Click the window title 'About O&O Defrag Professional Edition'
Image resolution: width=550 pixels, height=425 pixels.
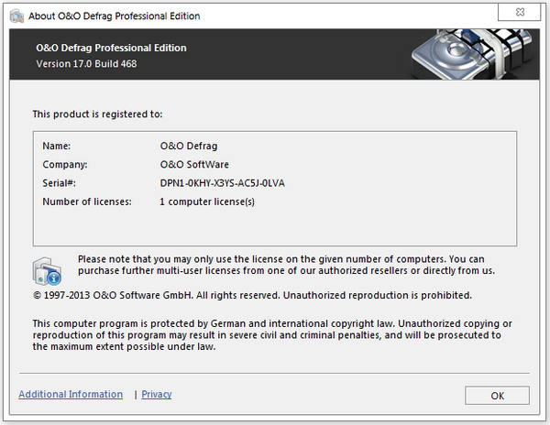116,16
